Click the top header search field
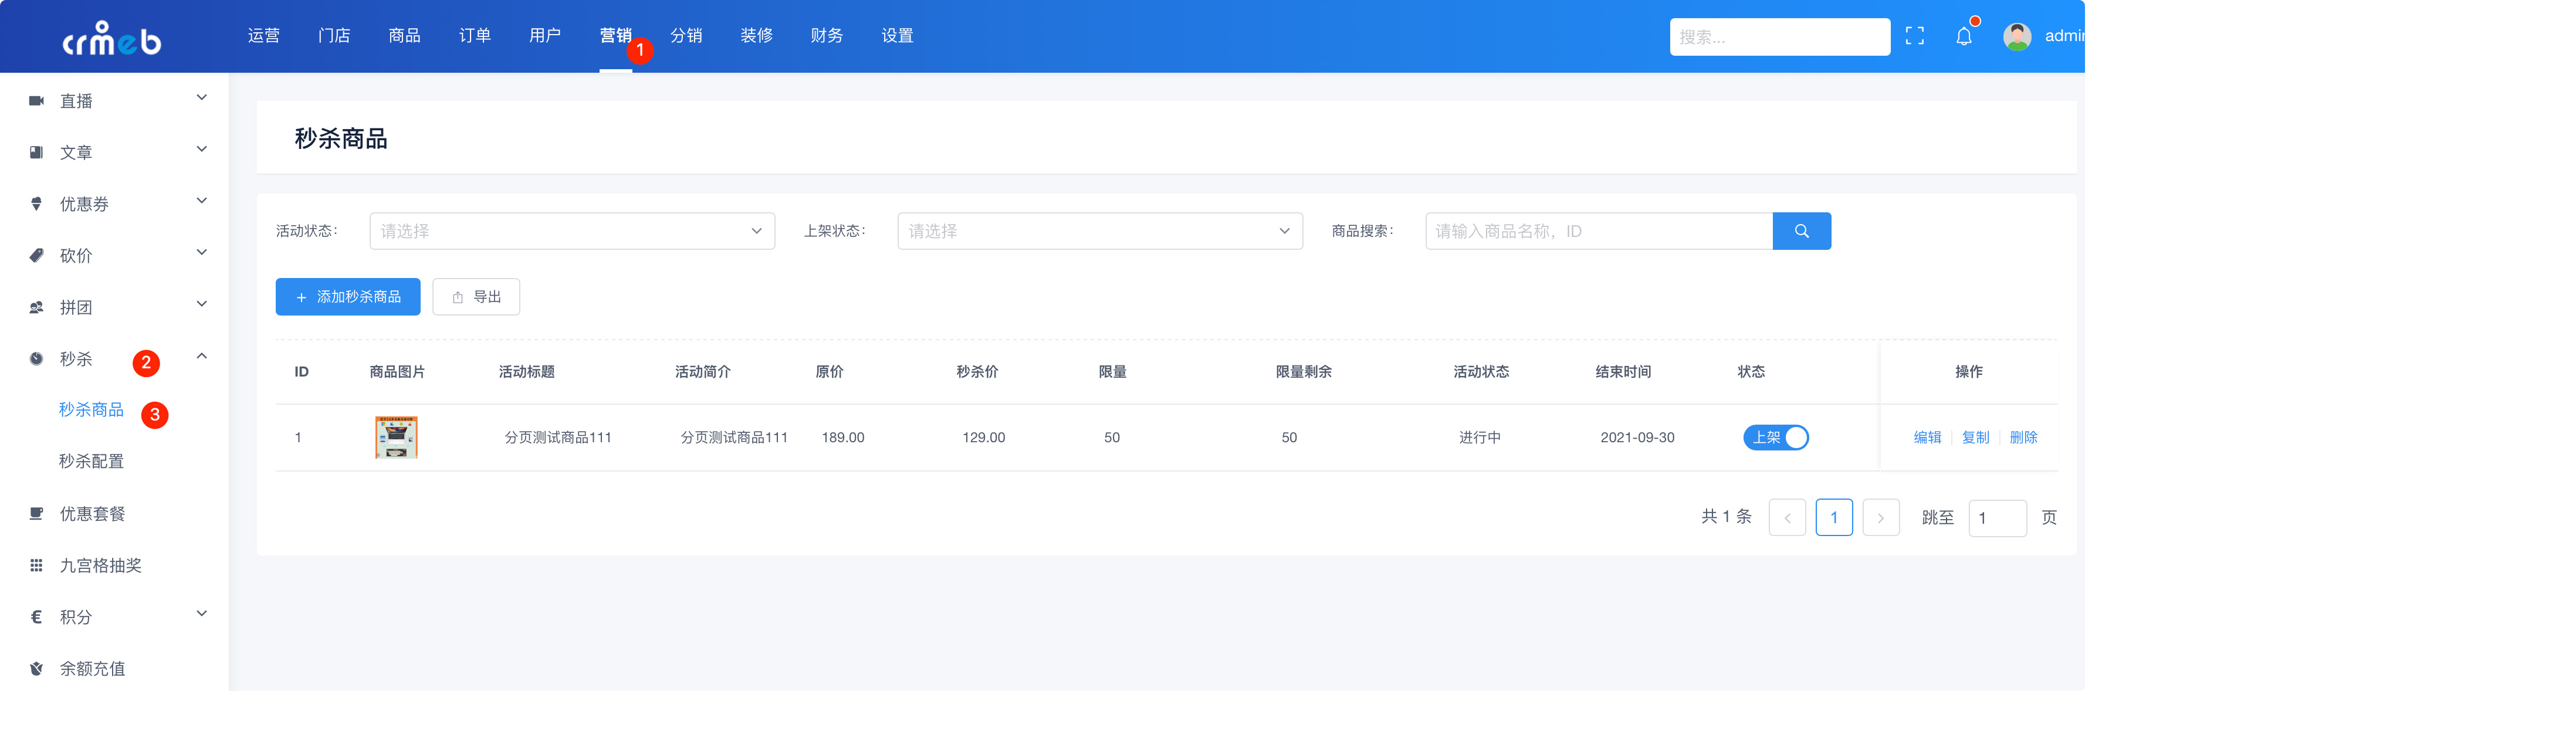Viewport: 2576px width, 739px height. point(1779,37)
